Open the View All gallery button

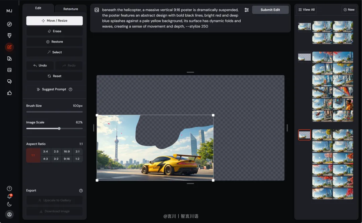[306, 10]
